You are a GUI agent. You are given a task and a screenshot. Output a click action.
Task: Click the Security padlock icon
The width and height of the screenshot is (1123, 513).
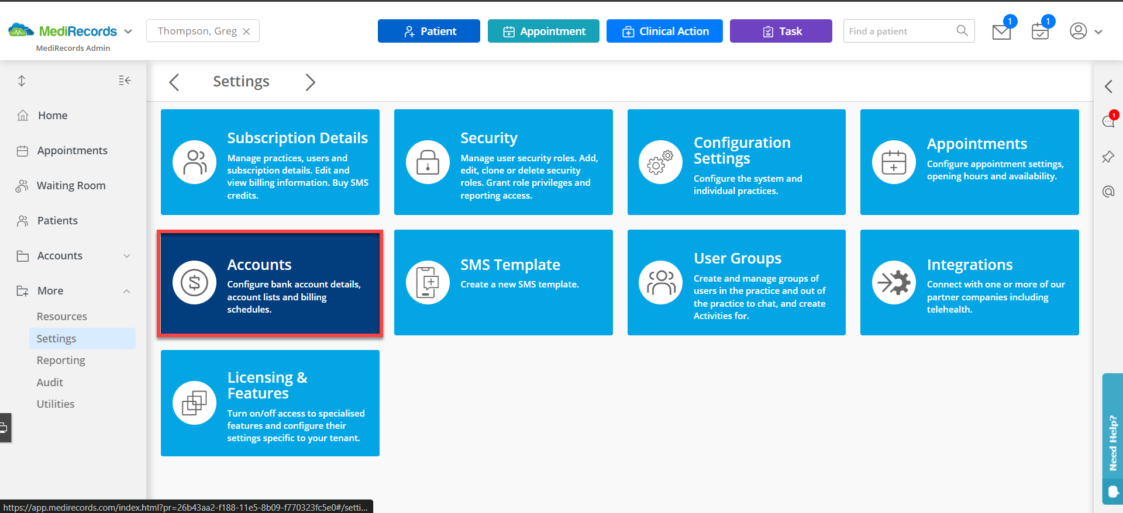point(428,162)
